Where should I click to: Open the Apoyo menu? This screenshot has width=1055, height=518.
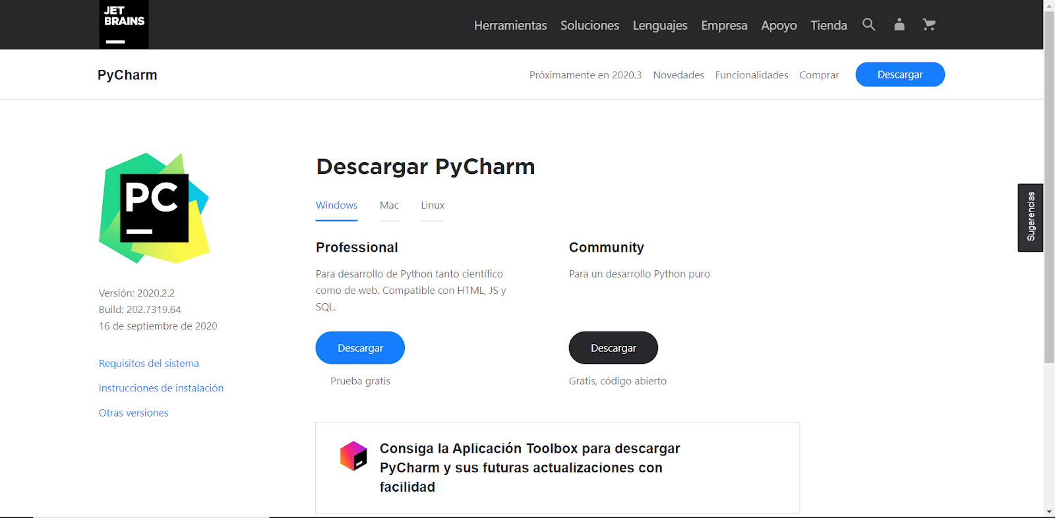point(779,25)
